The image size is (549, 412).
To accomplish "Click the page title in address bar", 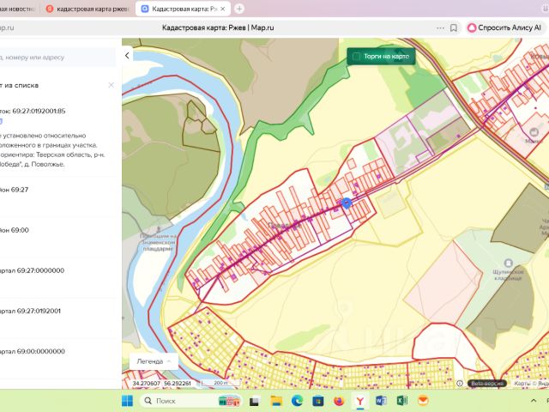I will [x=218, y=27].
